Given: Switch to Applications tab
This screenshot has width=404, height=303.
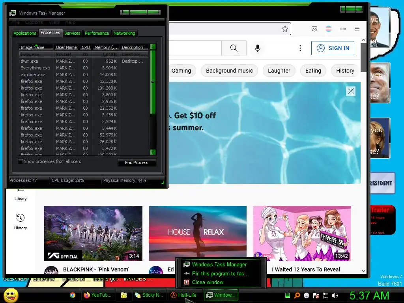Looking at the screenshot, I should tap(25, 33).
